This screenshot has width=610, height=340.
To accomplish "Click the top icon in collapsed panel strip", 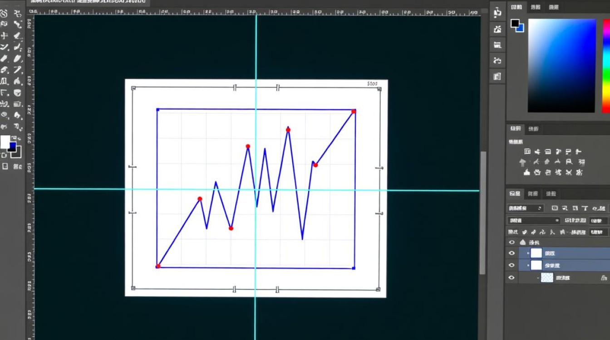I will [497, 12].
